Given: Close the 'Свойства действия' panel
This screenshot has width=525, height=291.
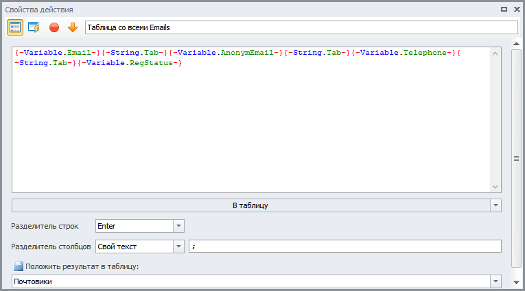Looking at the screenshot, I should pyautogui.click(x=516, y=9).
